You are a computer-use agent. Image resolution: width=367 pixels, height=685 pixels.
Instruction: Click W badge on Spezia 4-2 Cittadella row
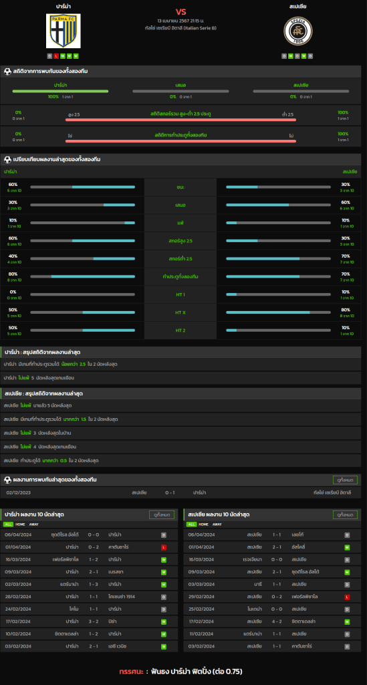pos(347,621)
